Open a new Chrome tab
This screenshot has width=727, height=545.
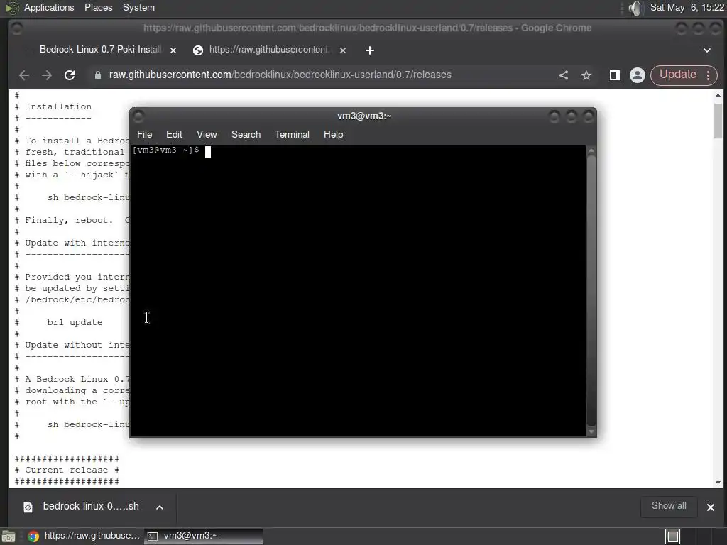click(369, 50)
